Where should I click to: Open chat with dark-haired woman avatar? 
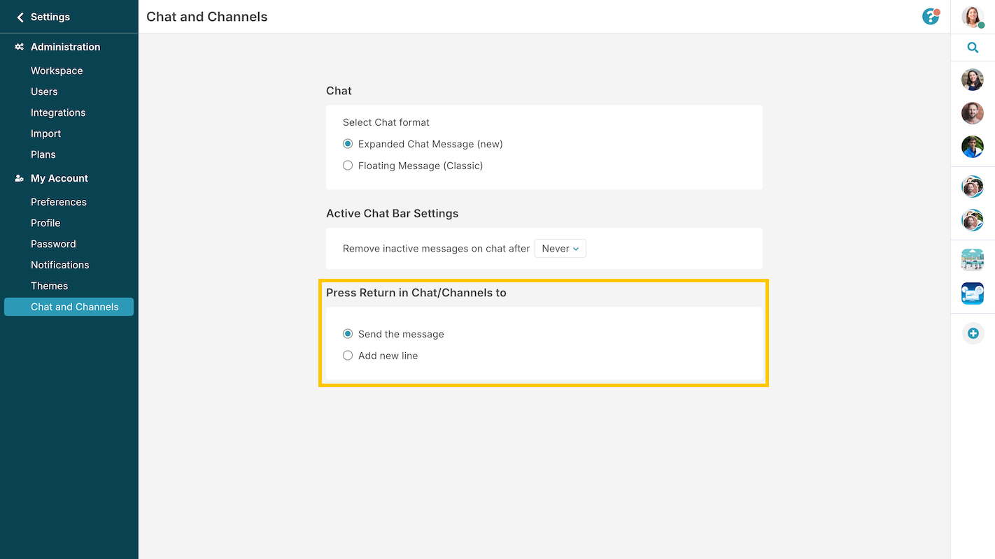973,80
